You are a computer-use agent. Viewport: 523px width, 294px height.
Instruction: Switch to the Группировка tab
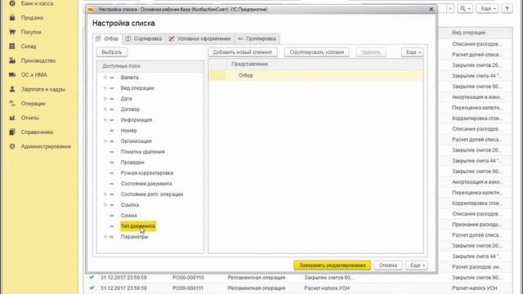[257, 38]
